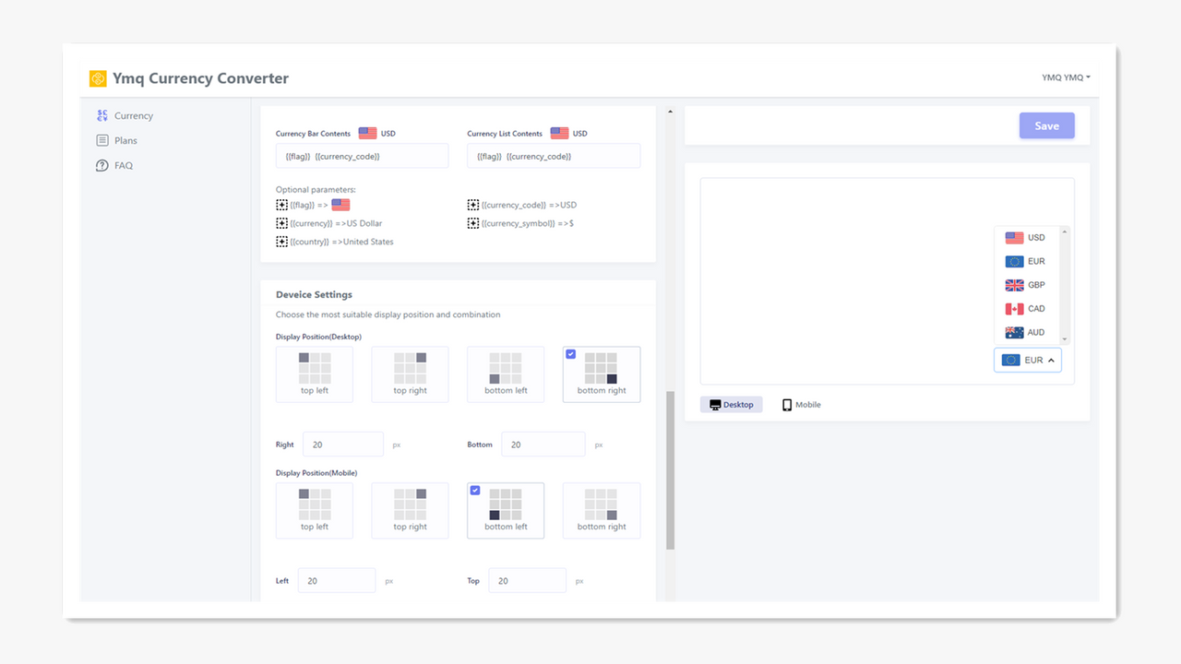
Task: Insert the {{country}} parameter icon
Action: tap(281, 242)
